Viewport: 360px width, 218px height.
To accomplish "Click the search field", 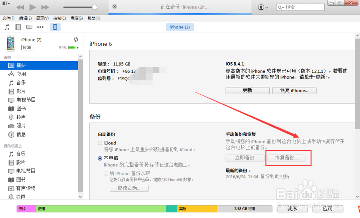I will (300, 7).
